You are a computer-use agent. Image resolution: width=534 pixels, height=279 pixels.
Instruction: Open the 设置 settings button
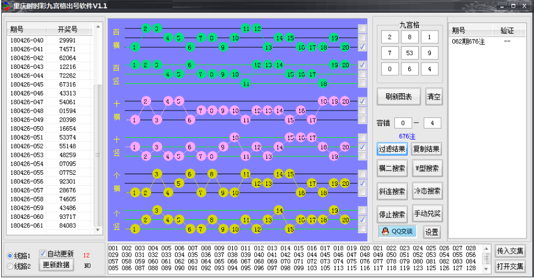pos(432,232)
